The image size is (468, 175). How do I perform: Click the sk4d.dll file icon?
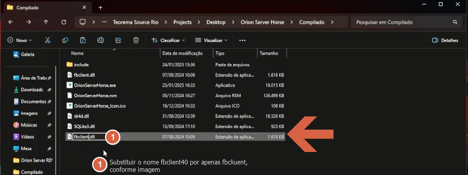pos(70,116)
